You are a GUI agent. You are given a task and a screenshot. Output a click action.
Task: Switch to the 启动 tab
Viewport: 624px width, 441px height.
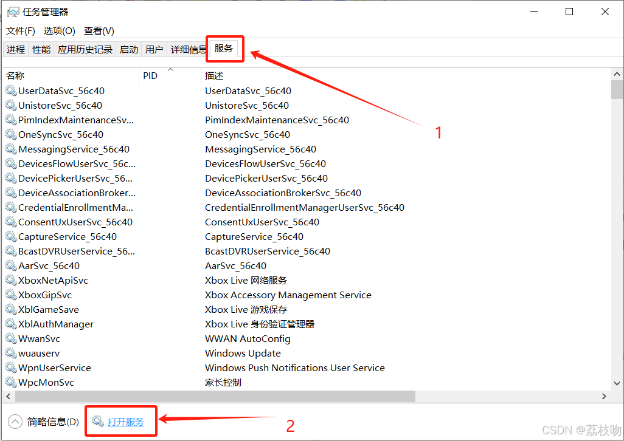click(128, 49)
